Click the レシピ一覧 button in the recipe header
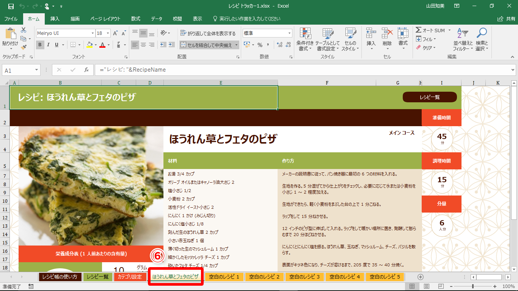The width and height of the screenshot is (518, 291). 430,97
